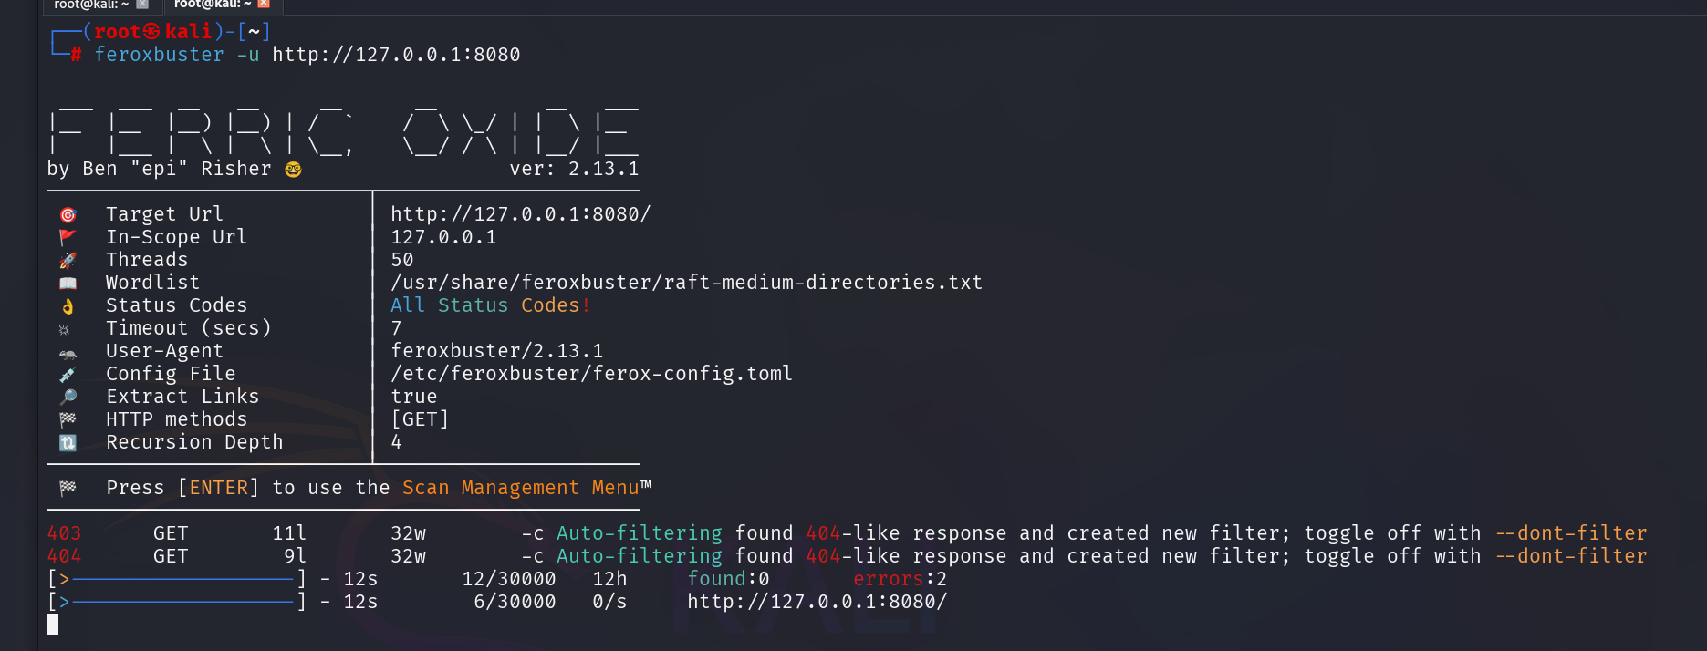This screenshot has width=1707, height=651.
Task: Click the Recursion Depth label
Action: click(x=194, y=442)
